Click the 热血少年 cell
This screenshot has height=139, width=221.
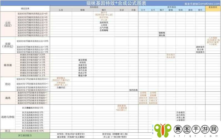pos(82,73)
